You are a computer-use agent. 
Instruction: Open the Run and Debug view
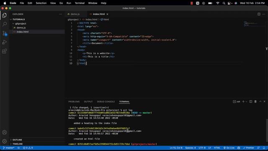tap(5, 42)
